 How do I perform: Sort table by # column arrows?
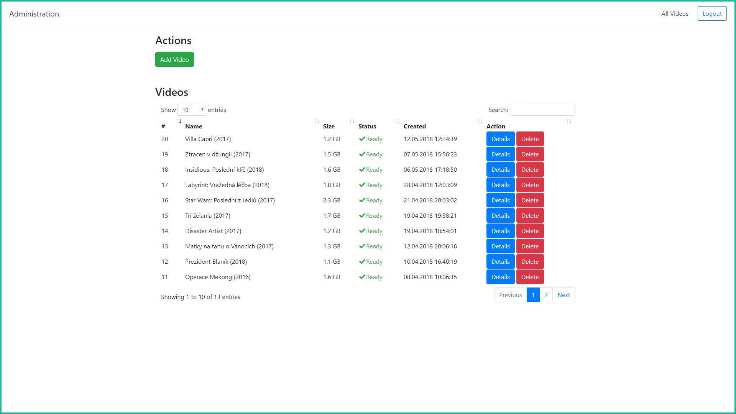[179, 122]
